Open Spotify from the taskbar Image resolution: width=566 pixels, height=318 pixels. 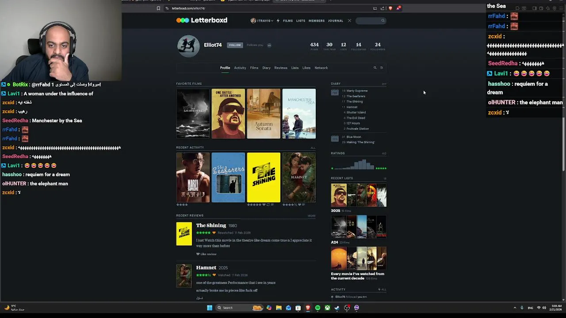tap(317, 308)
